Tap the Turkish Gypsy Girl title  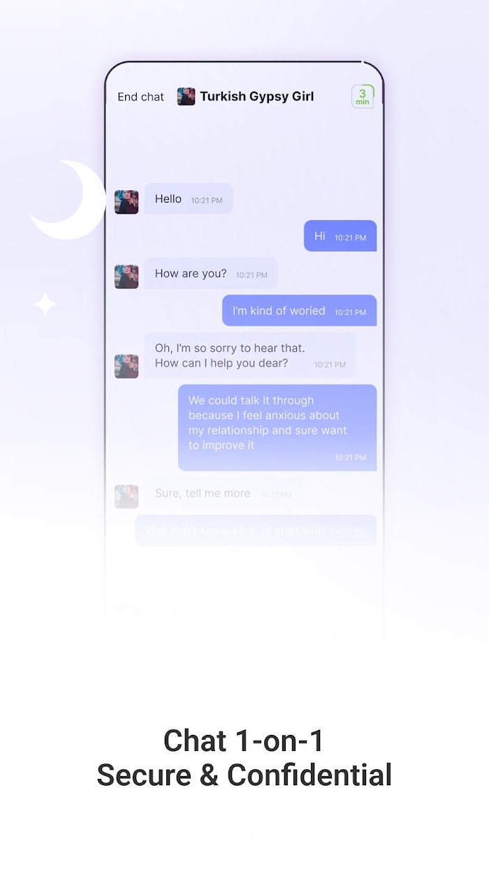tap(256, 96)
